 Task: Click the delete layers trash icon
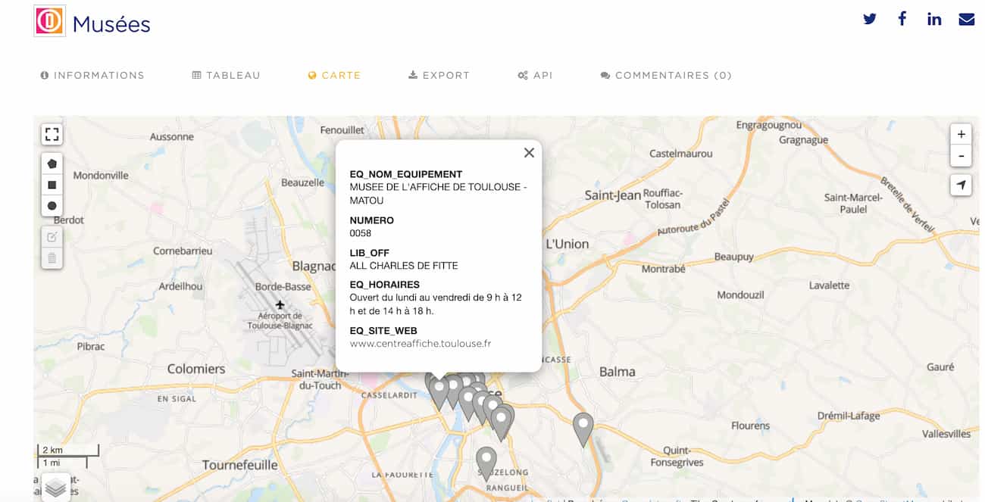click(x=52, y=258)
